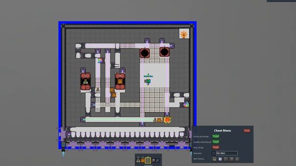
Task: Select the disc item hotbar slot
Action: tap(154, 160)
